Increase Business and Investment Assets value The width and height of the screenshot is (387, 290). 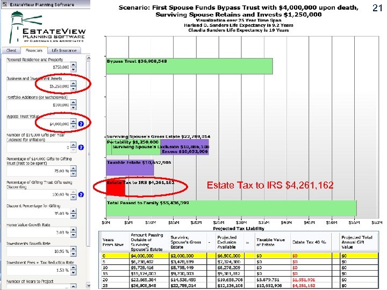pyautogui.click(x=73, y=84)
